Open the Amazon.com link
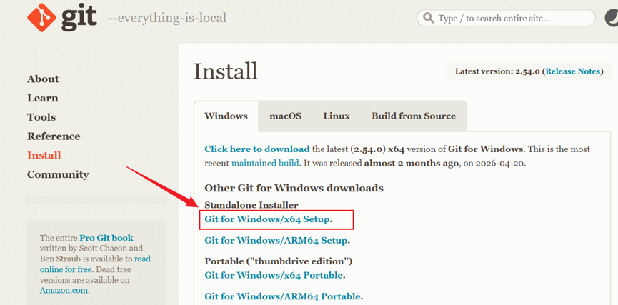The image size is (618, 305). pyautogui.click(x=64, y=291)
